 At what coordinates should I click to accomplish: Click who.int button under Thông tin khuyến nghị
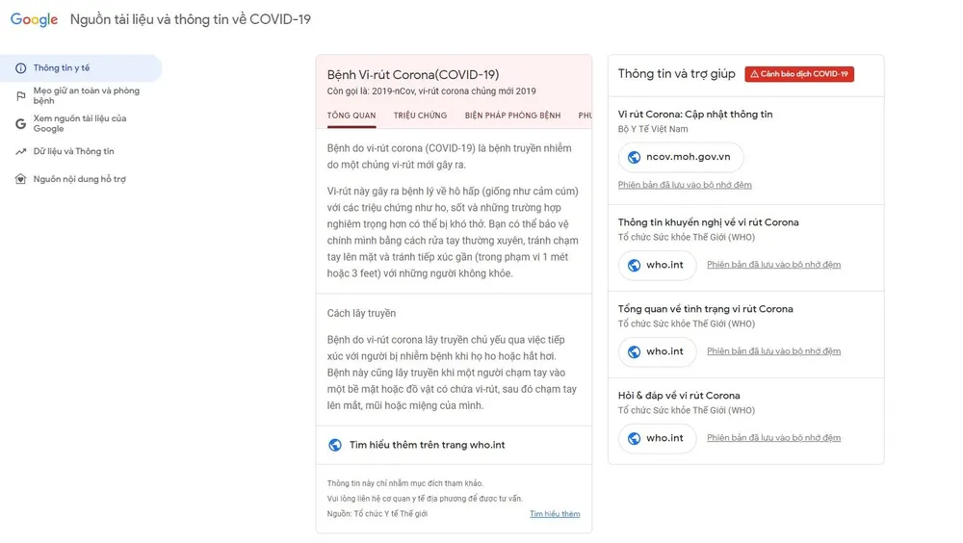pyautogui.click(x=657, y=265)
